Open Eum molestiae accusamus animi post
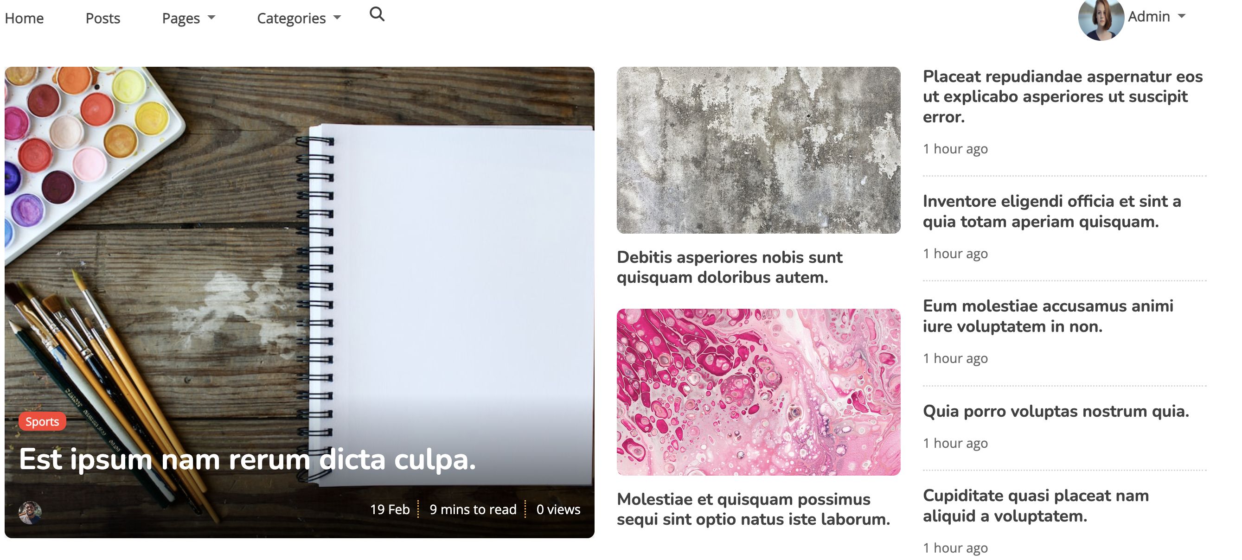Screen dimensions: 1242x560 1048,316
